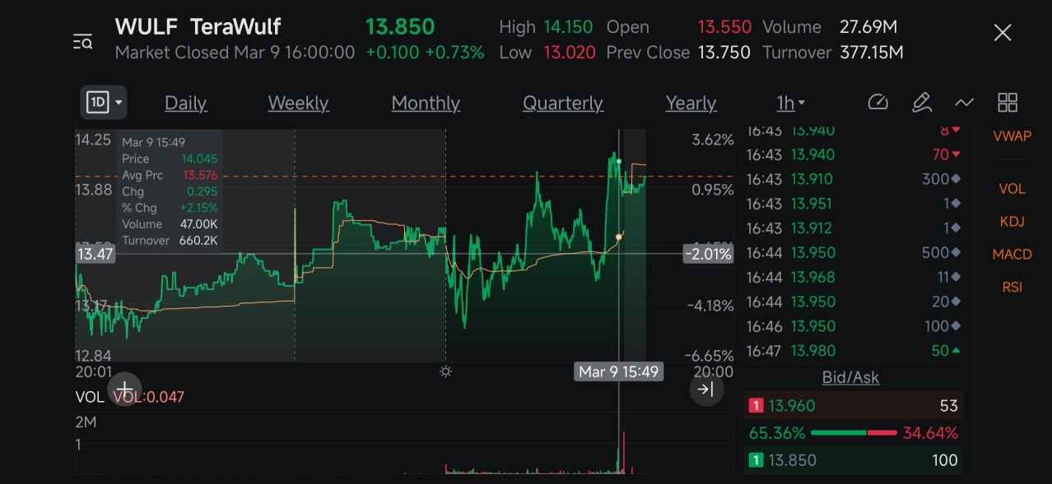Screen dimensions: 1052x484
Task: Tap the VOL:0.047 volume label
Action: click(x=148, y=397)
